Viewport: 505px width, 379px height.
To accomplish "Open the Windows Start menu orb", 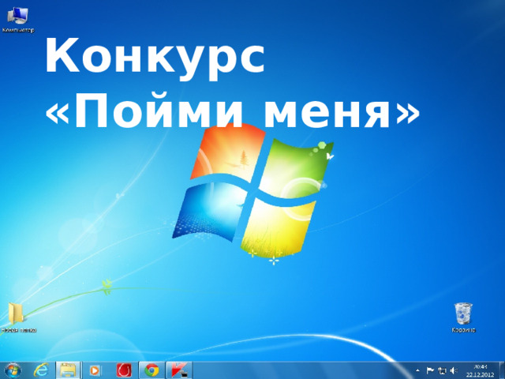I will 13,370.
